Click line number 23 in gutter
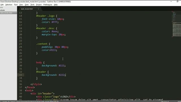Image resolution: width=181 pixels, height=102 pixels. coord(21,44)
